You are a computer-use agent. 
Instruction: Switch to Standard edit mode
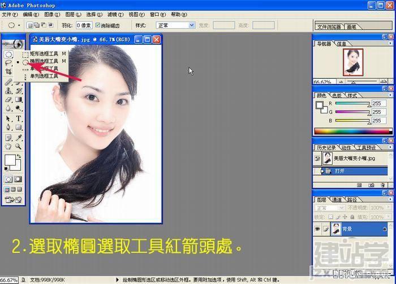click(8, 180)
